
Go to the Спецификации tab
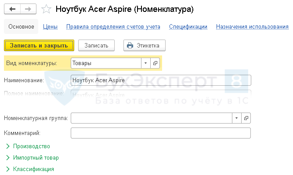coord(188,27)
